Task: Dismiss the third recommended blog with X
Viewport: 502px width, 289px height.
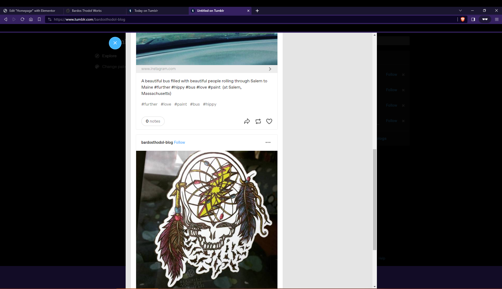Action: pos(403,106)
